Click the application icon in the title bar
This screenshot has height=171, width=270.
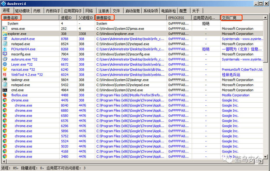click(4, 4)
